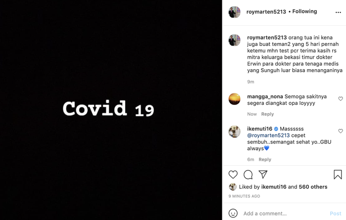The image size is (346, 220).
Task: Open mangga_nona's sunset avatar
Action: click(x=234, y=99)
